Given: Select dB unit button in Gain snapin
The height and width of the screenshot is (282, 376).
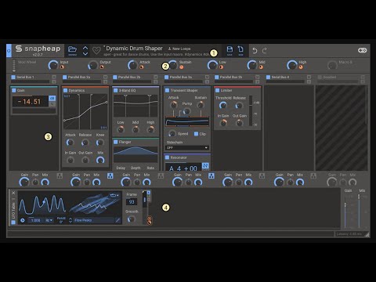Looking at the screenshot, I should (x=52, y=98).
